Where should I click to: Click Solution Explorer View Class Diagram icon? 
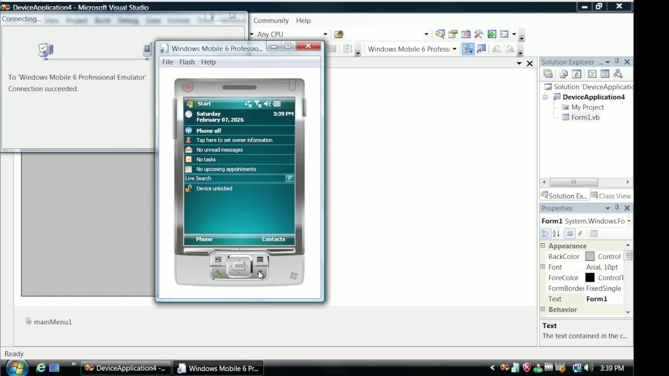click(618, 74)
